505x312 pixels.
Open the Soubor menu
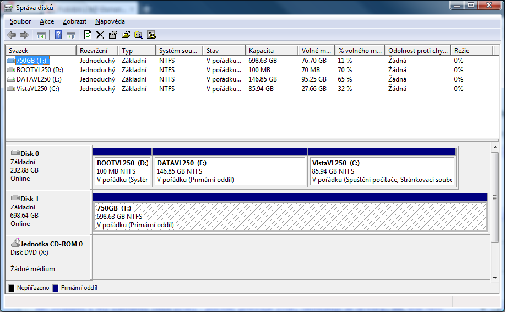tap(20, 21)
